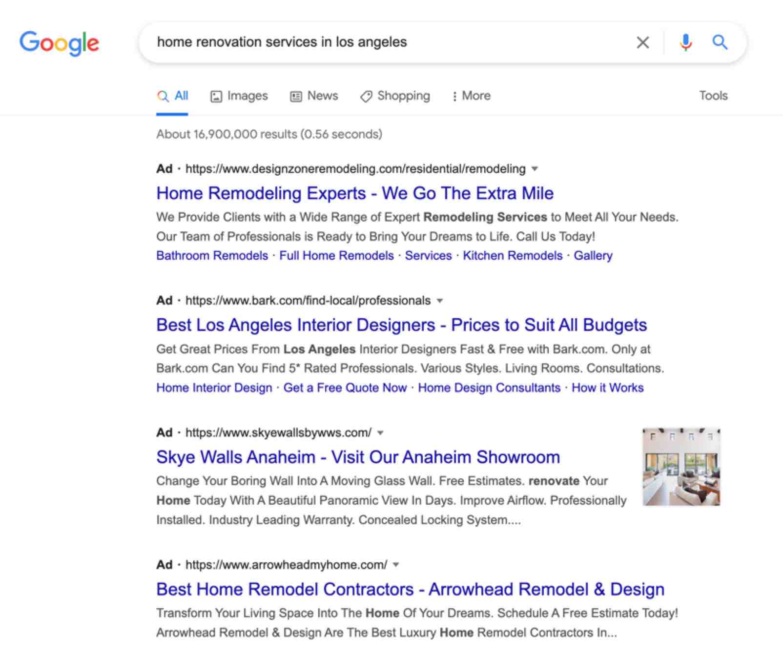Open the Shopping results tab
Viewport: 783px width, 656px height.
pos(395,96)
